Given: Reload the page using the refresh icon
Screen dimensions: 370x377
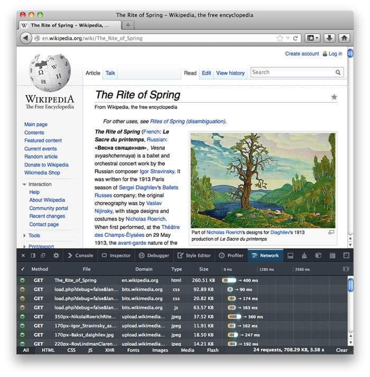Looking at the screenshot, I should [x=296, y=38].
